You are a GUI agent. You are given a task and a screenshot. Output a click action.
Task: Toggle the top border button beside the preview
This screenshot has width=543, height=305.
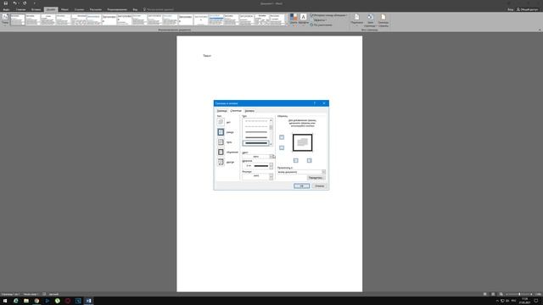click(x=282, y=137)
